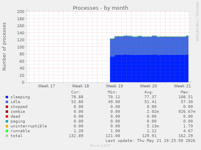Screen dimensions: 201x150
Task: Click the paging legend color swatch
Action: (7, 121)
